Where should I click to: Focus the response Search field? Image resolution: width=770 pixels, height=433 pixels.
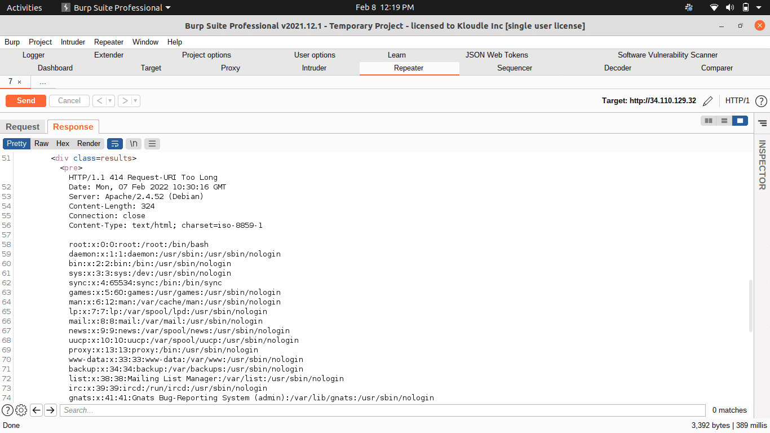382,410
